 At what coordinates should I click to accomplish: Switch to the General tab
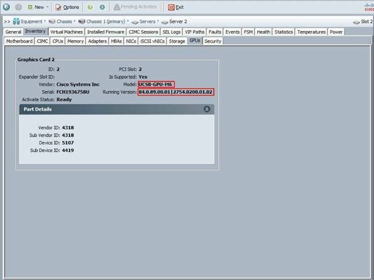tap(13, 32)
